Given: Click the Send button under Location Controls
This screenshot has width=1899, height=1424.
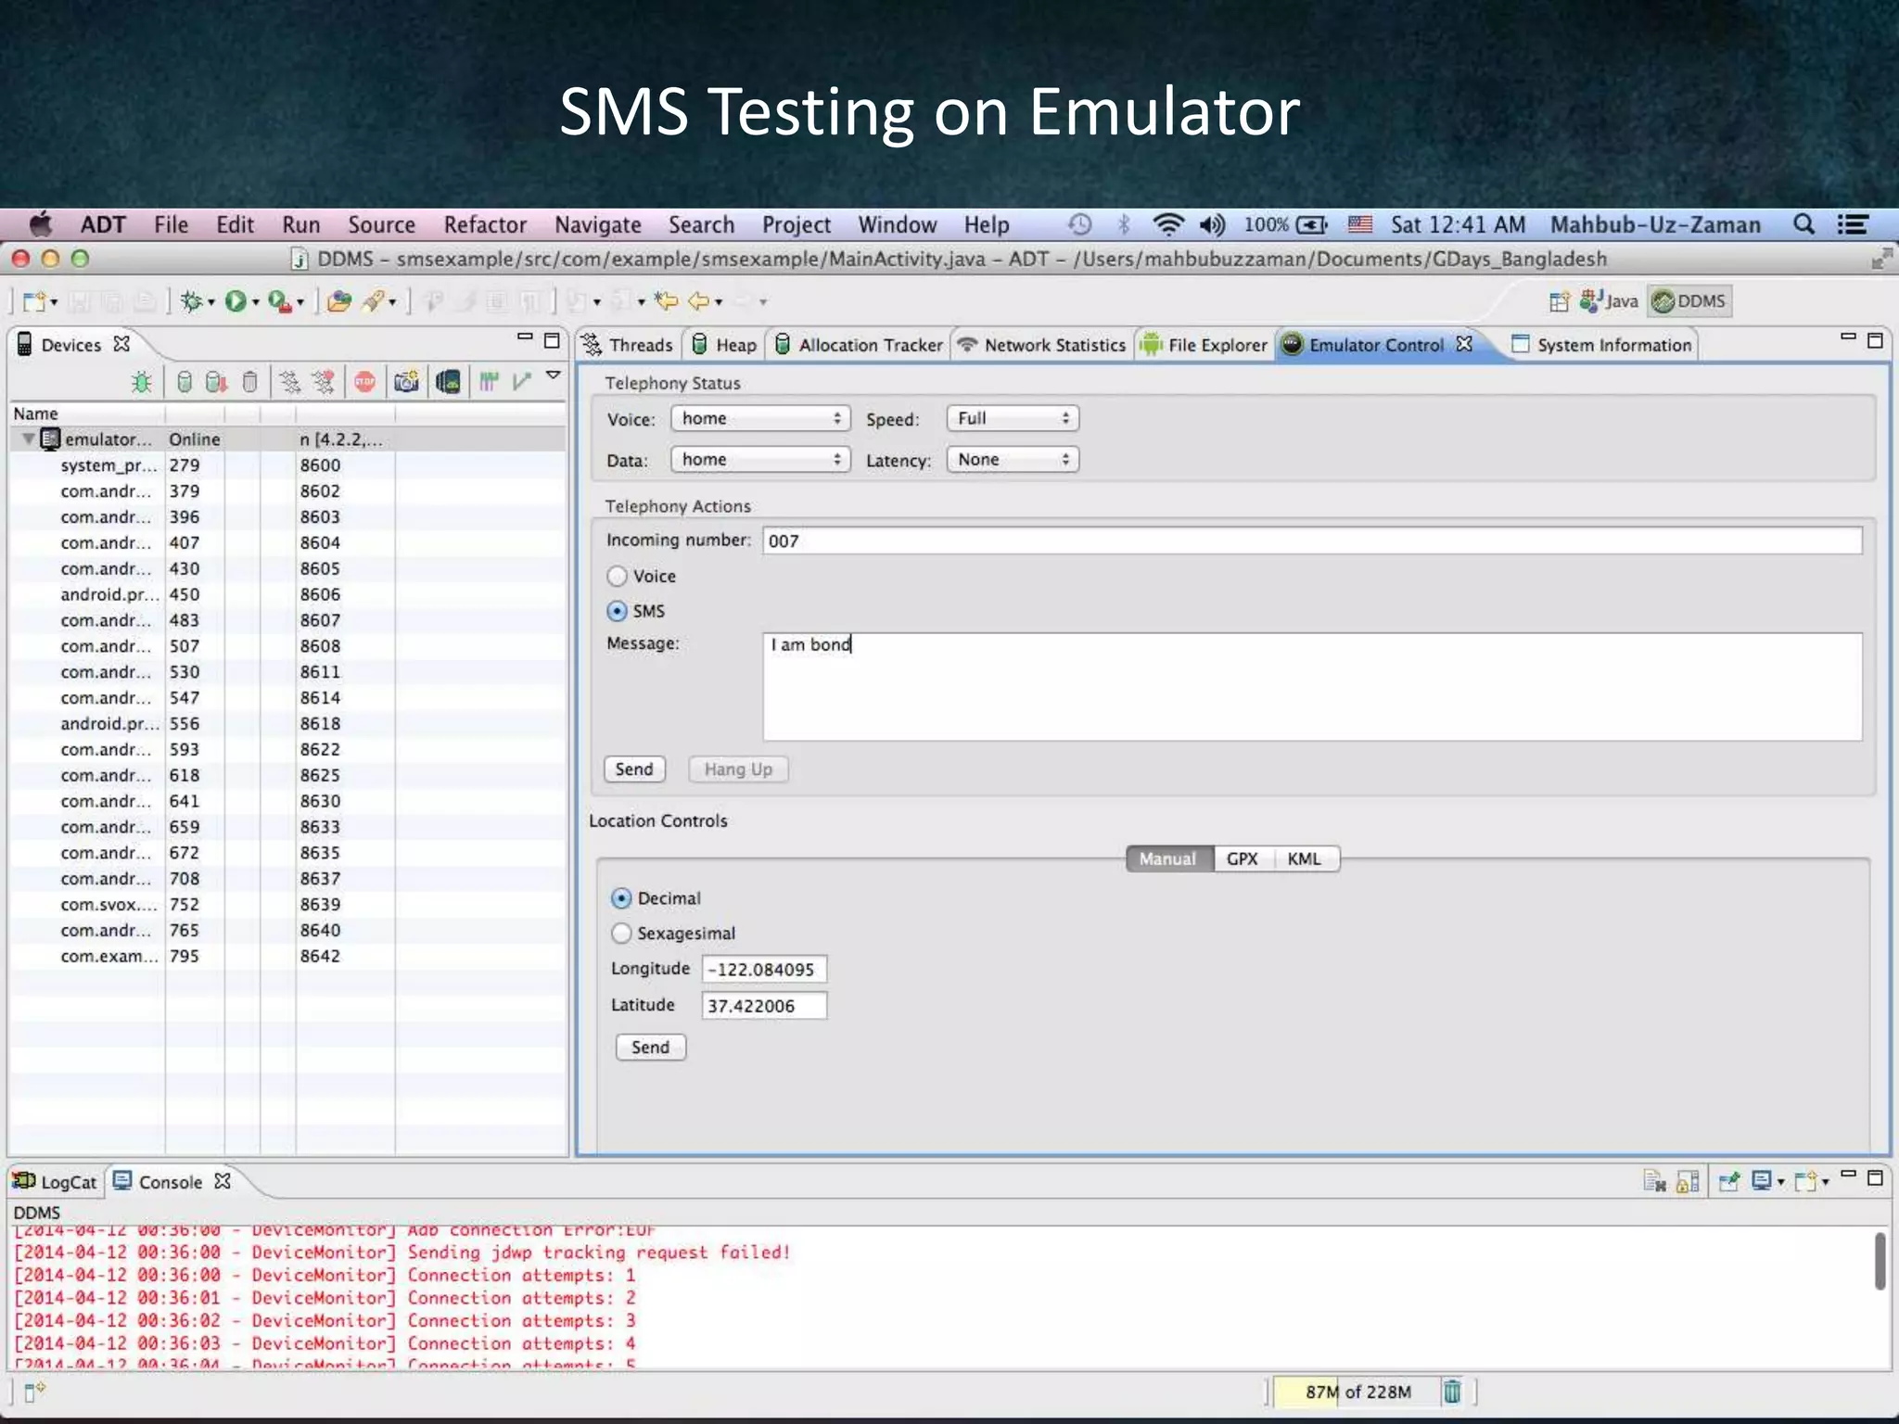Looking at the screenshot, I should (x=650, y=1048).
